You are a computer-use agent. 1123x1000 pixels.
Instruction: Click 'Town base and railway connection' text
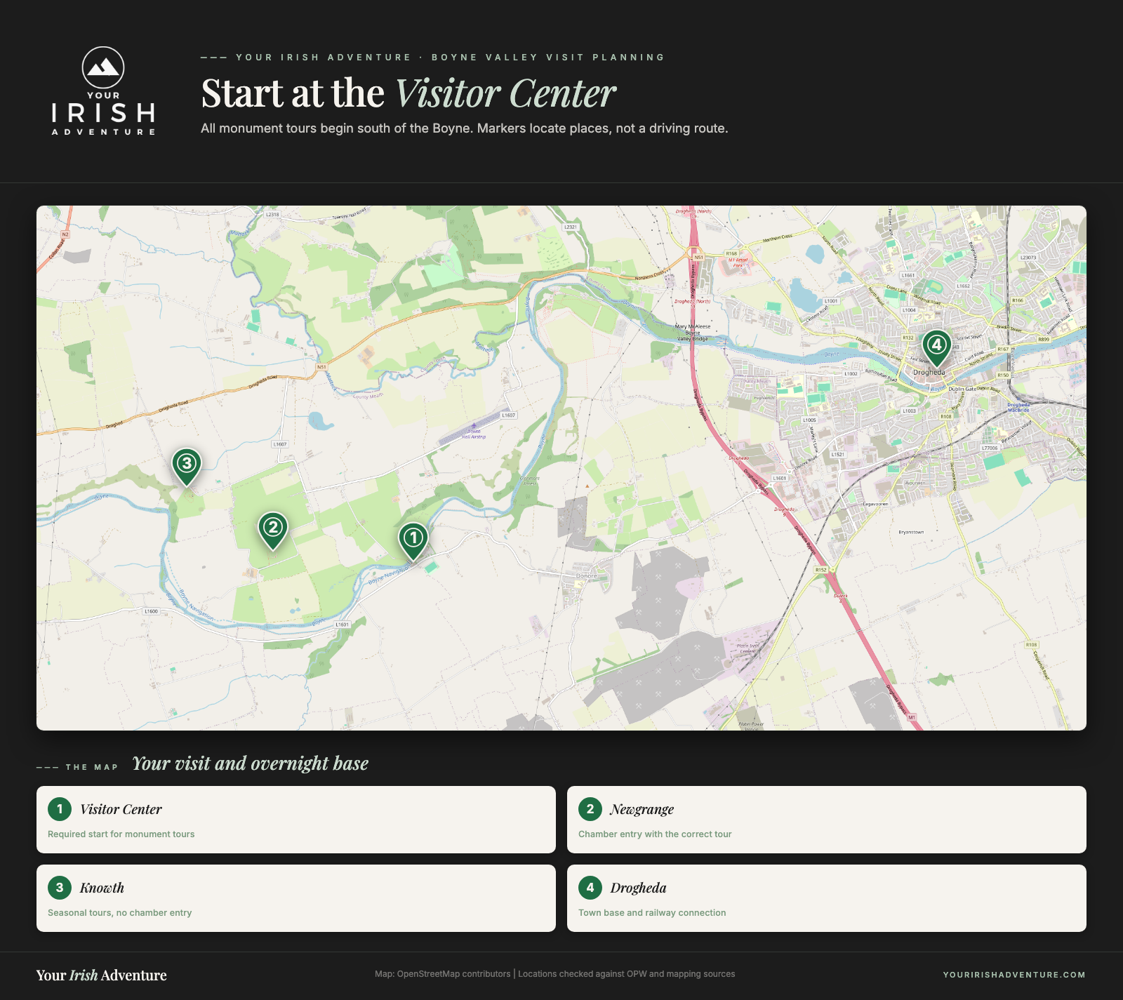652,913
